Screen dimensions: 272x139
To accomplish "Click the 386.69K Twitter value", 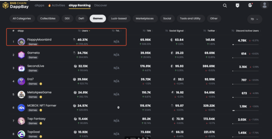I will [209, 66].
